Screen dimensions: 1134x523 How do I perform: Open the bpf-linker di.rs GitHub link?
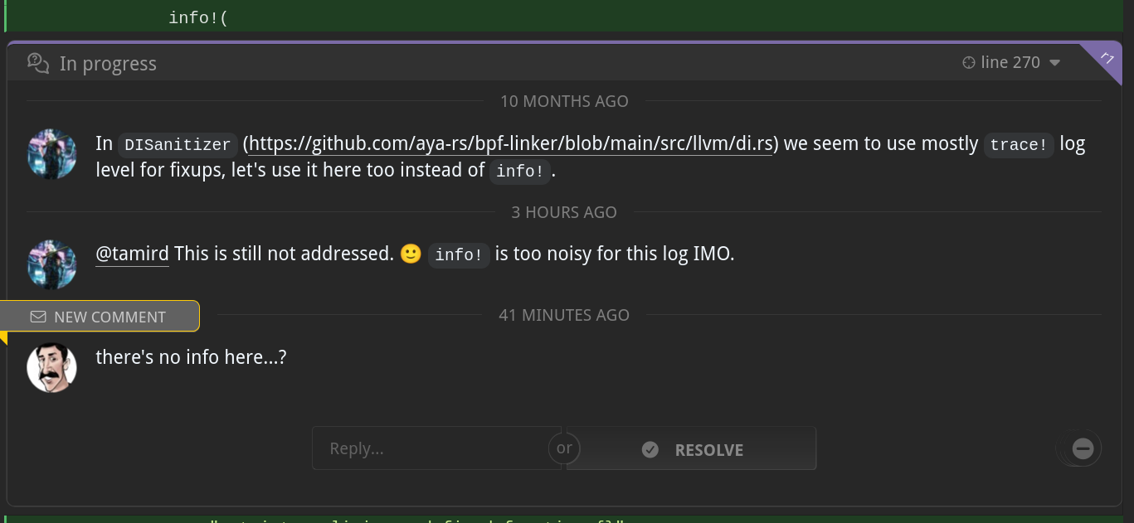pyautogui.click(x=511, y=143)
